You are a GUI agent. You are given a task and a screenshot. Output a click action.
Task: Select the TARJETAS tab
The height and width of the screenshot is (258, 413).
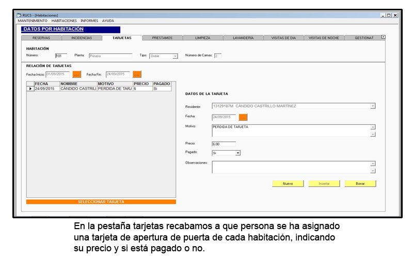(122, 38)
